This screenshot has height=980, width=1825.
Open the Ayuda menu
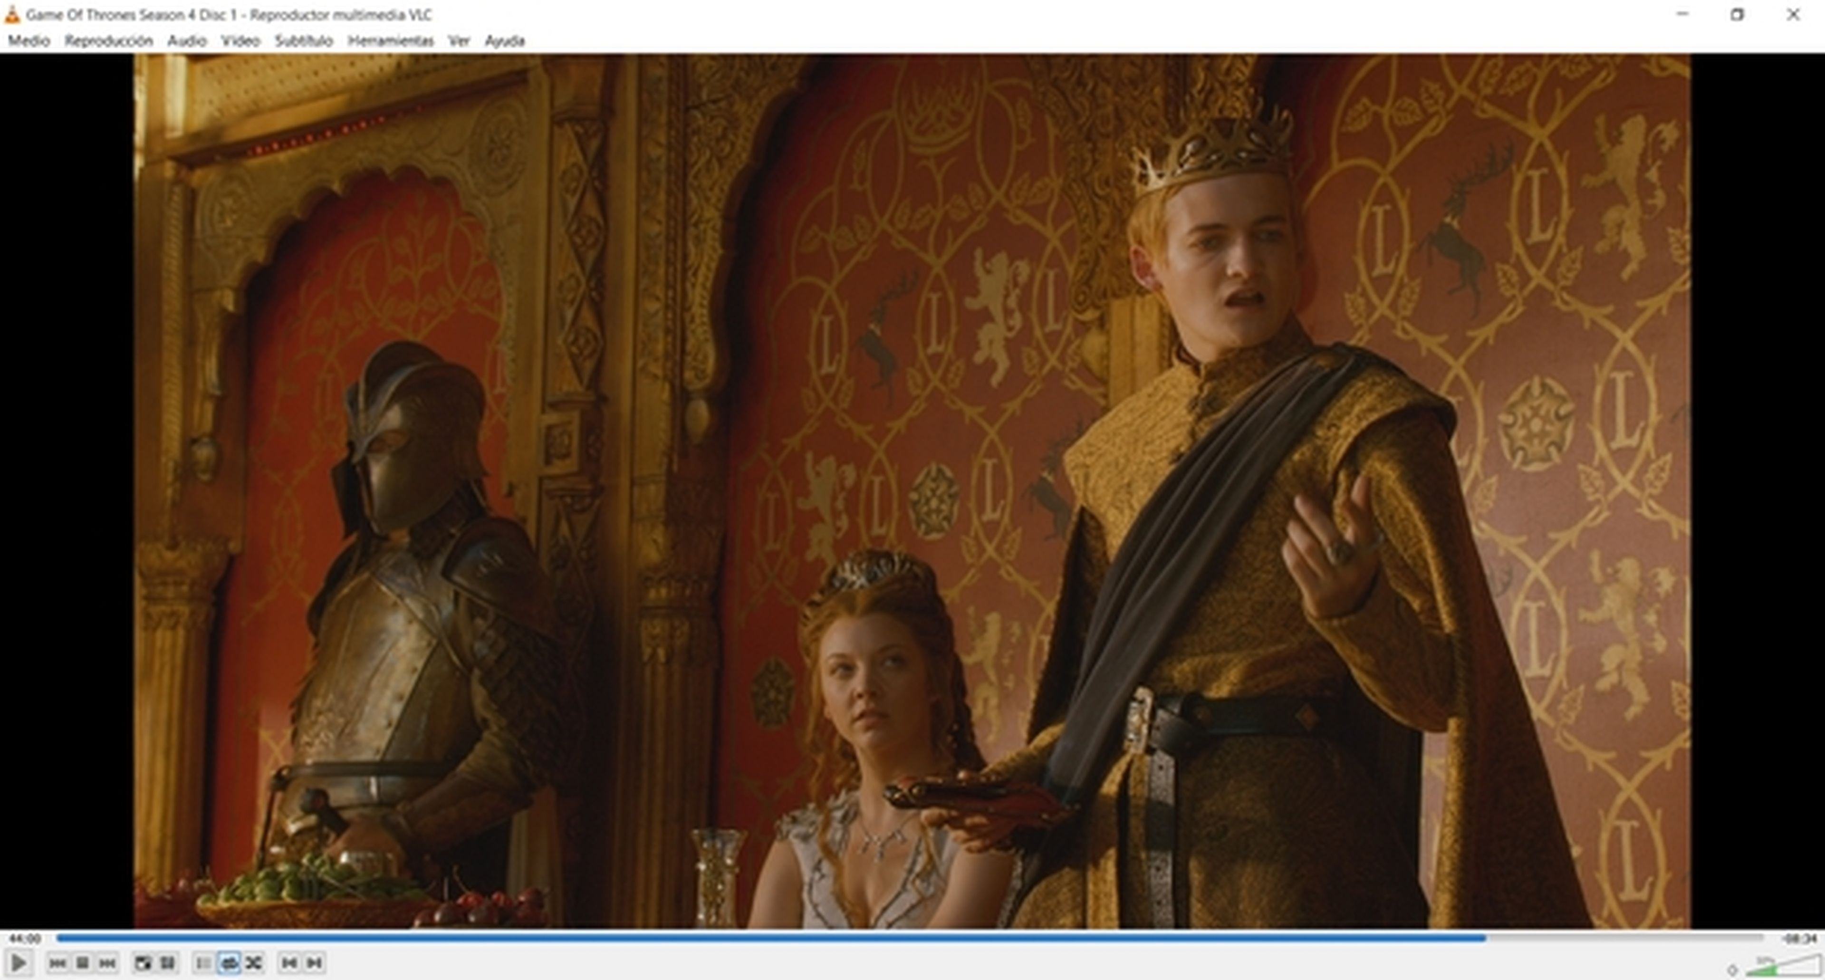(504, 41)
